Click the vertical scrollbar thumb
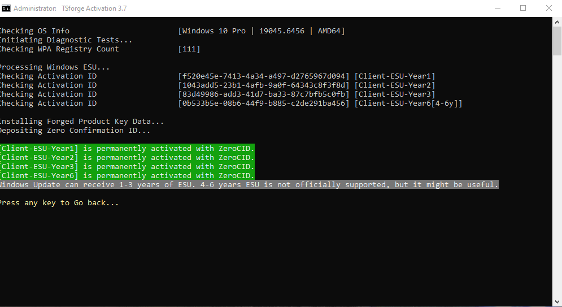This screenshot has width=562, height=307. (557, 42)
